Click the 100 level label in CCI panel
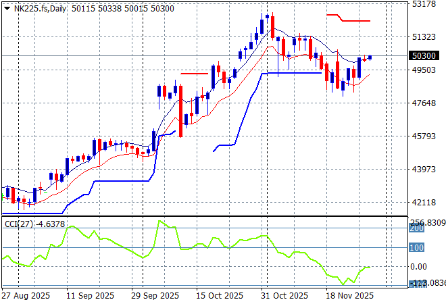 pyautogui.click(x=416, y=248)
